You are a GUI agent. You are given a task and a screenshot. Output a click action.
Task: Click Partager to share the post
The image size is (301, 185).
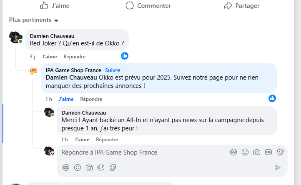[241, 6]
